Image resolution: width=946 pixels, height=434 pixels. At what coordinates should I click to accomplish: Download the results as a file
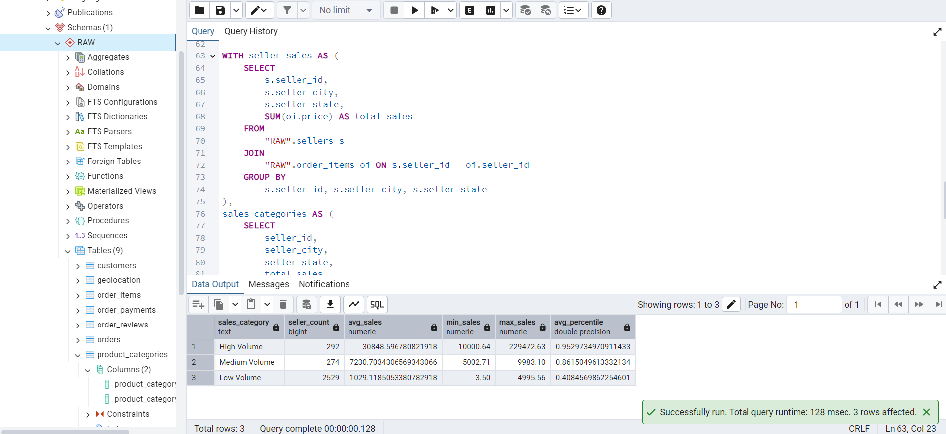[x=330, y=304]
